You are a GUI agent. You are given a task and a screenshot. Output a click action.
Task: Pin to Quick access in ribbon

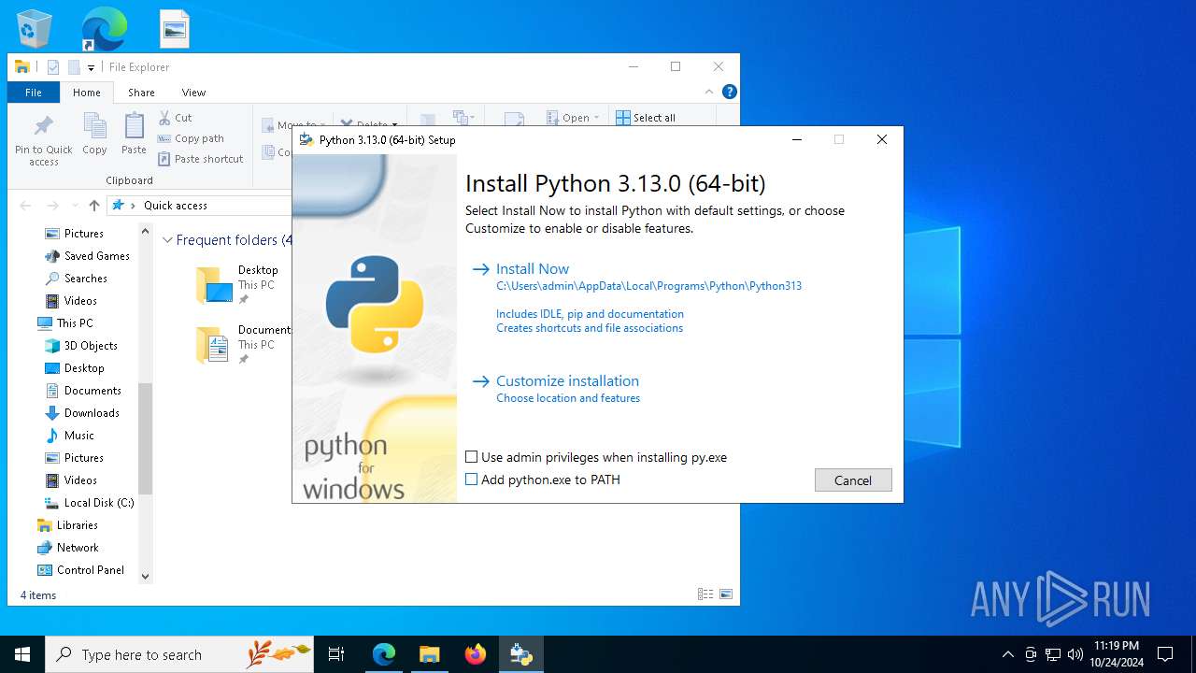pyautogui.click(x=43, y=141)
